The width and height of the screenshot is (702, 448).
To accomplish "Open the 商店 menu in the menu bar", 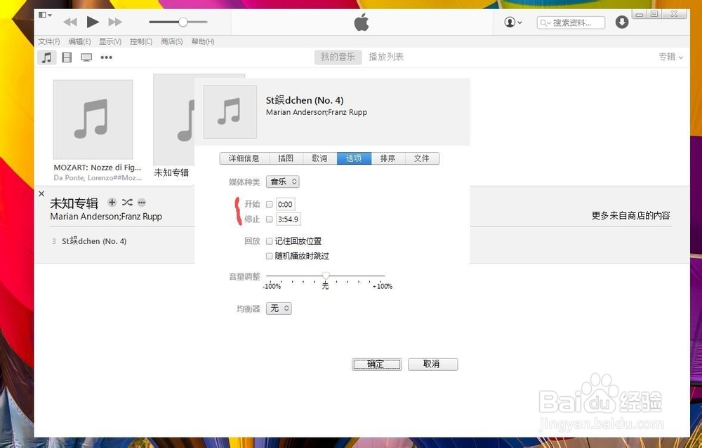I will [171, 41].
